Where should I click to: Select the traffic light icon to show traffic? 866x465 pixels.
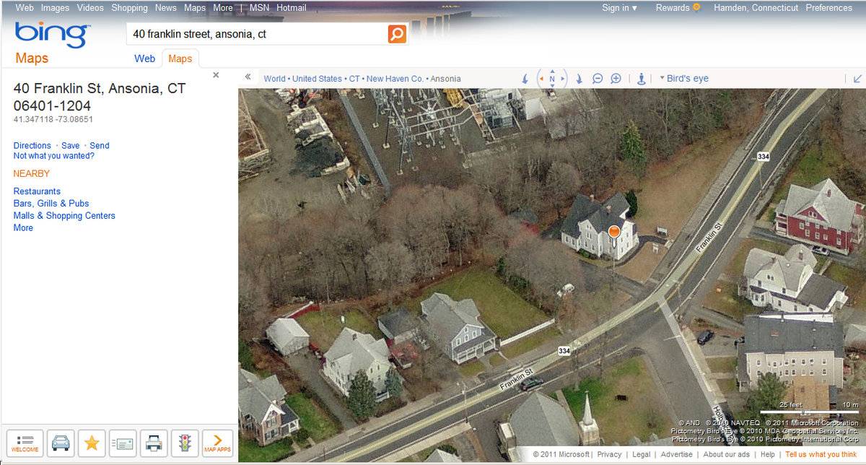point(185,443)
